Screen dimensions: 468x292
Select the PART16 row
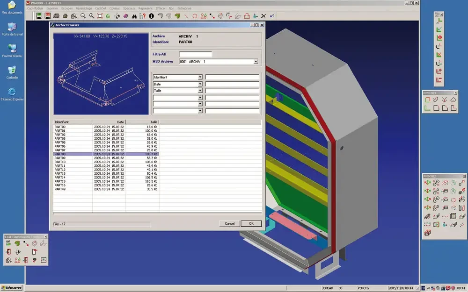pos(106,185)
